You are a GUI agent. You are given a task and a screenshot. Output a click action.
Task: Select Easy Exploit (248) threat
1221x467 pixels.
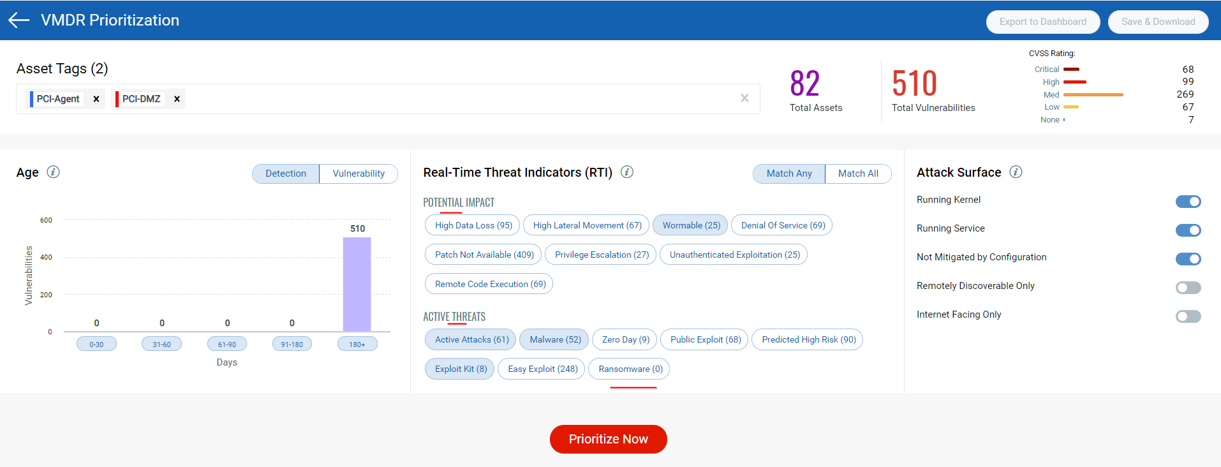[x=542, y=369]
